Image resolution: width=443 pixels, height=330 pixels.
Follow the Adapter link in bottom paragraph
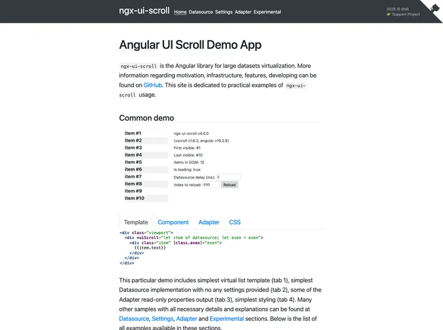click(x=187, y=318)
